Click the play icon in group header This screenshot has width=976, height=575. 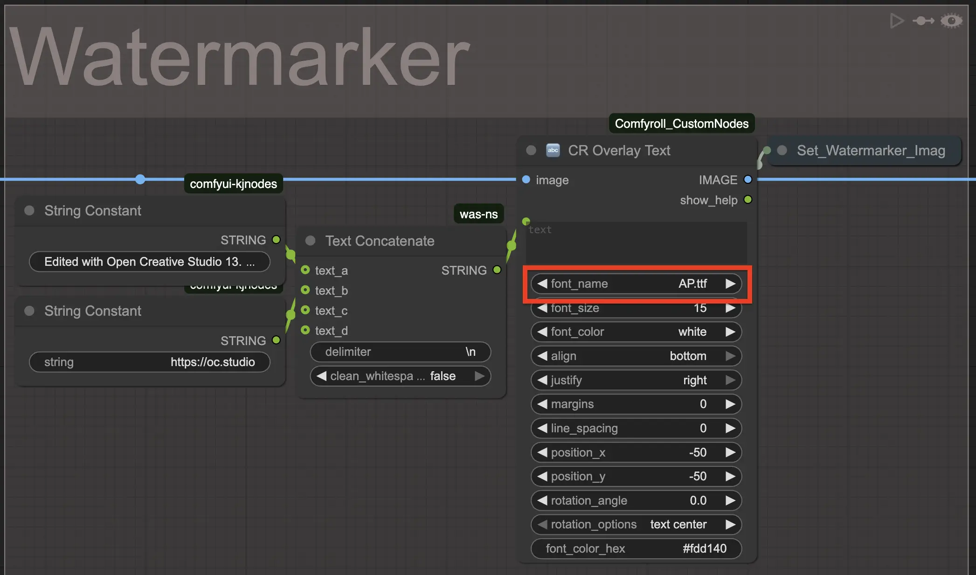896,21
